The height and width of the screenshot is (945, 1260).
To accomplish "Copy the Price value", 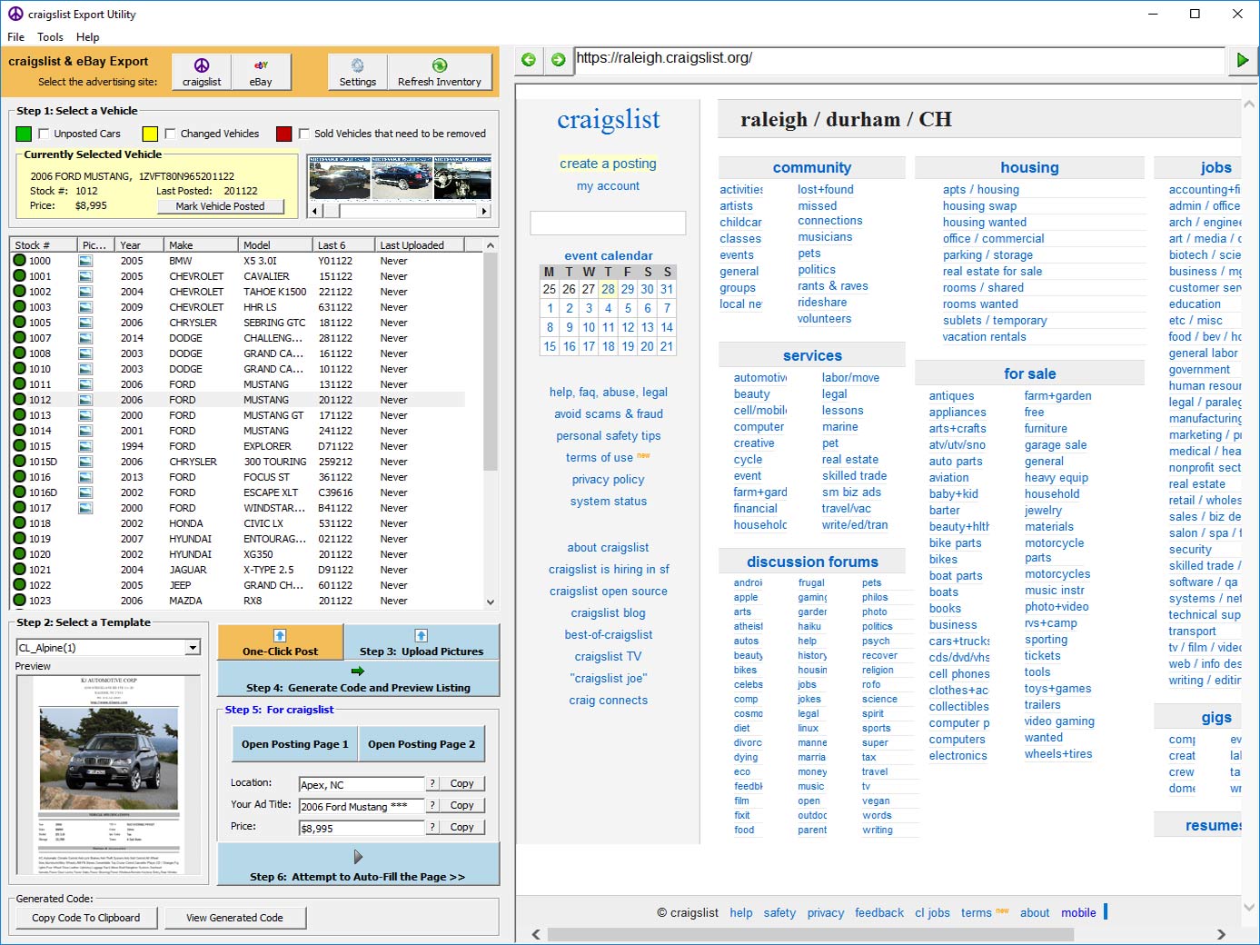I will click(x=461, y=827).
